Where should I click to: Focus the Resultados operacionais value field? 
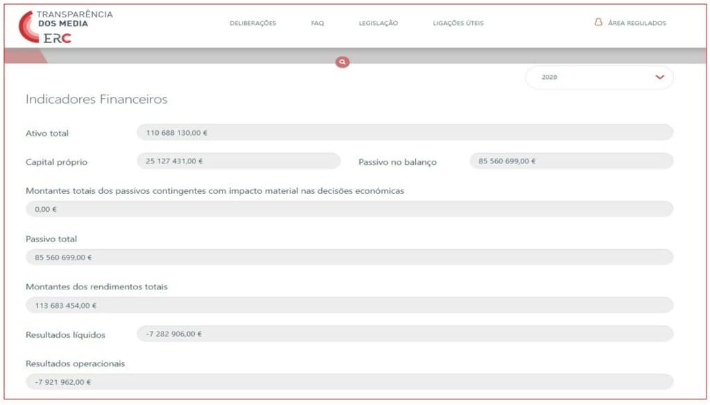click(349, 381)
